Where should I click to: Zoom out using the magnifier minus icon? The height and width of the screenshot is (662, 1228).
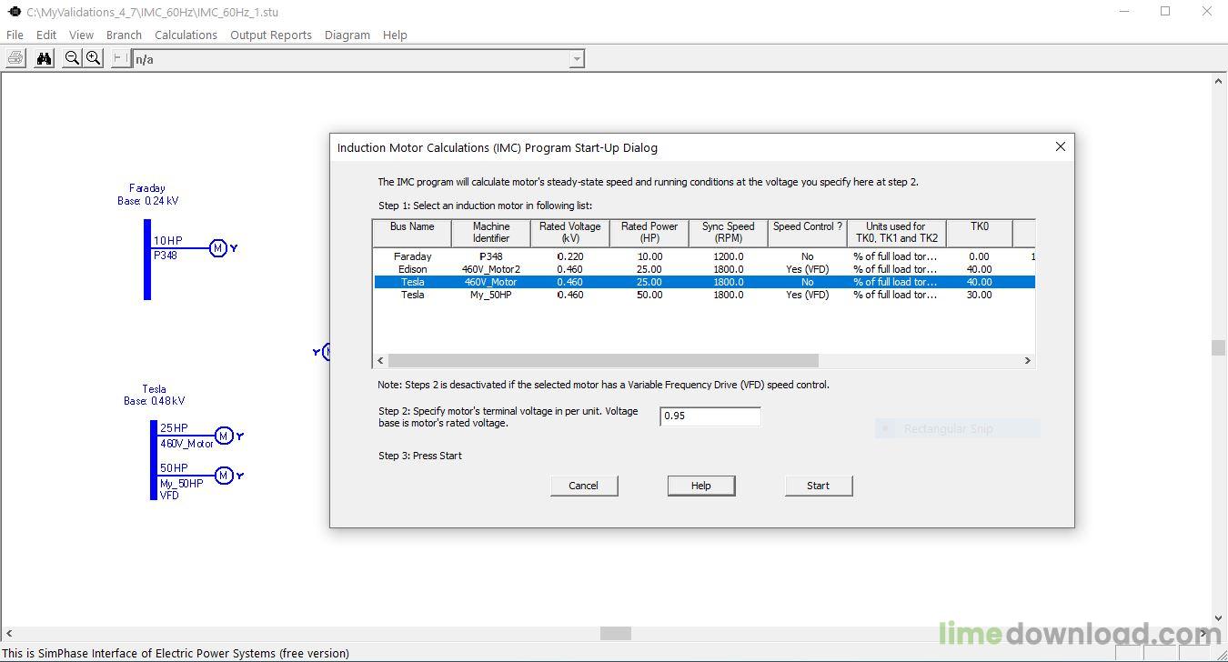pyautogui.click(x=72, y=57)
